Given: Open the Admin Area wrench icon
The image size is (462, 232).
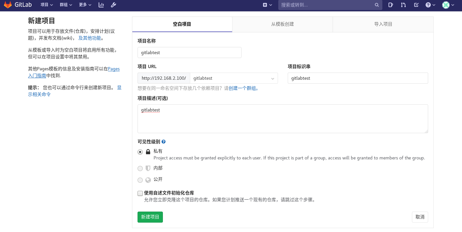Looking at the screenshot, I should click(x=113, y=5).
